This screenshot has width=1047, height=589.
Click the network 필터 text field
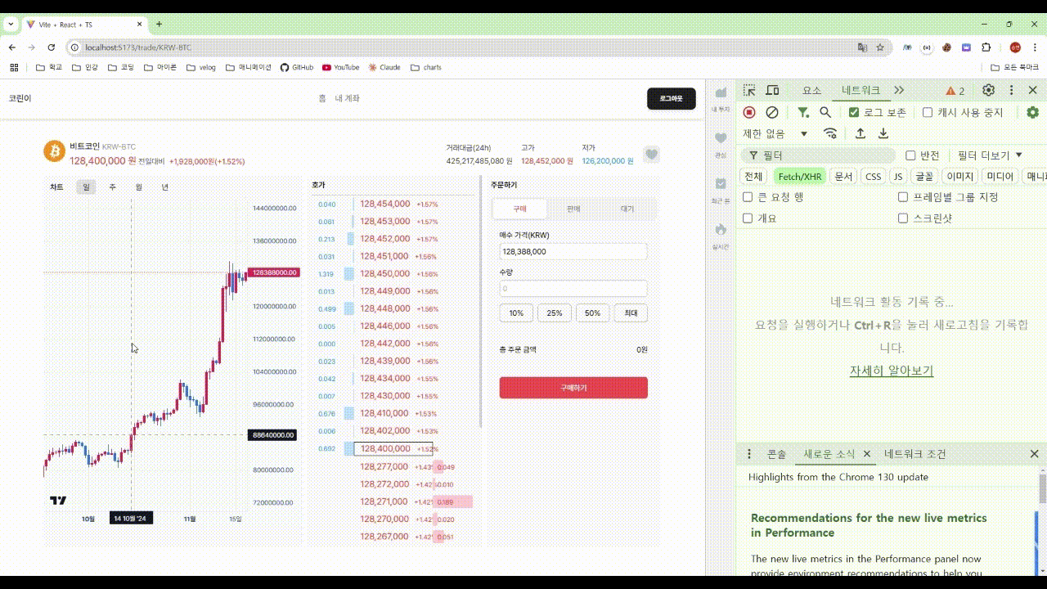(x=818, y=155)
